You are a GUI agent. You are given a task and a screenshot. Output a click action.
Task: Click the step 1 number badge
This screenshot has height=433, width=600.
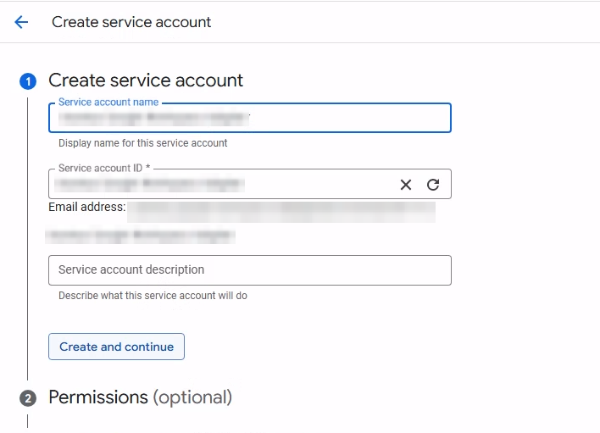[x=28, y=81]
